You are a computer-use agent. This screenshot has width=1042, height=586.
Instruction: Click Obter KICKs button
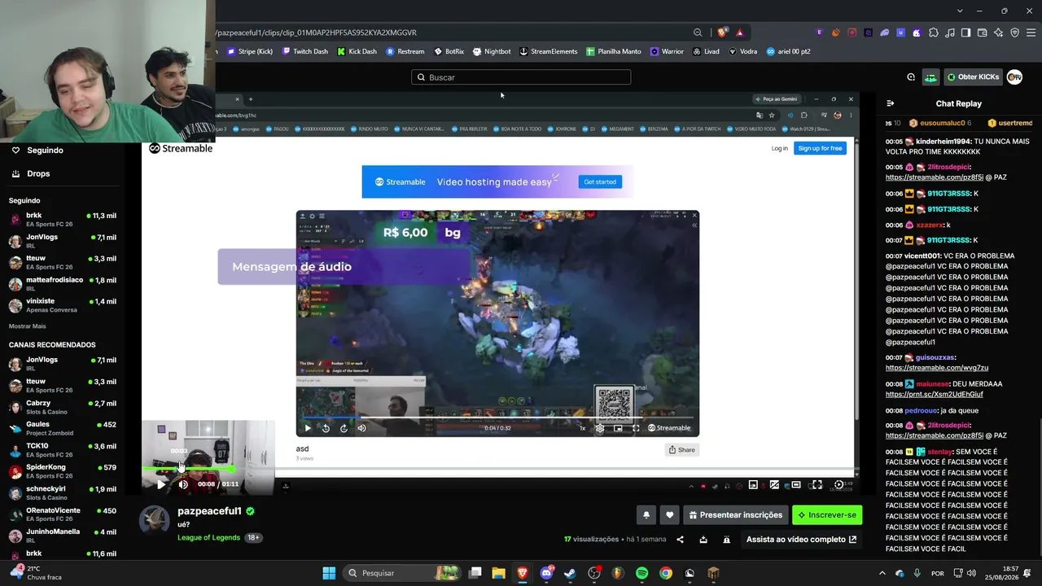[x=973, y=77]
